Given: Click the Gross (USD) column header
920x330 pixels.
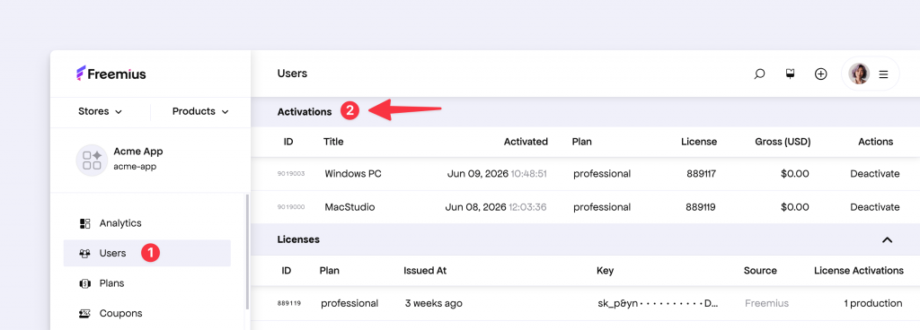Looking at the screenshot, I should [x=783, y=142].
